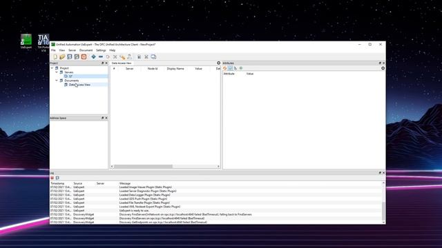This screenshot has width=442, height=248.
Task: Click the Remove document X icon
Action: 146,56
